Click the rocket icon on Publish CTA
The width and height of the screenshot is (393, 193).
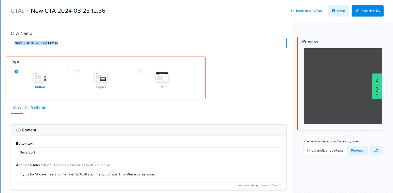(357, 11)
